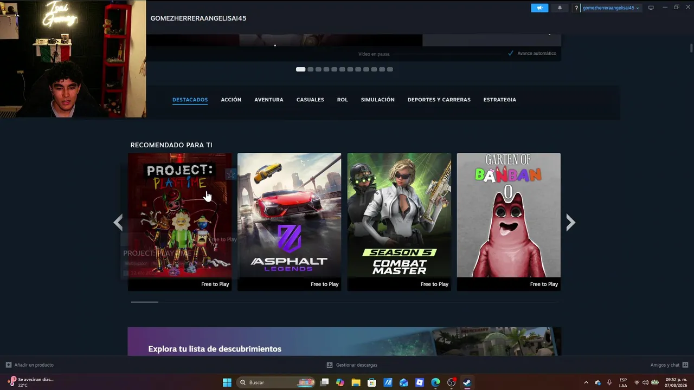Switch to the Estrategia tab

[500, 100]
